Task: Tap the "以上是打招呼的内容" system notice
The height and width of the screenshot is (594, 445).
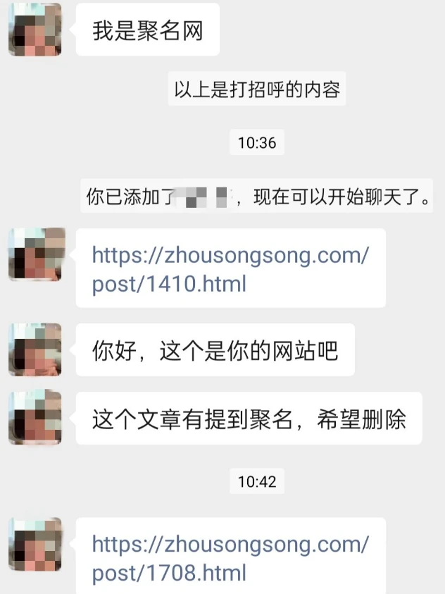Action: coord(257,89)
